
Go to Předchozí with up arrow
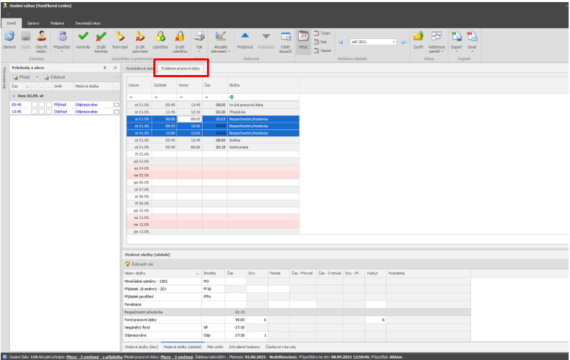click(245, 35)
